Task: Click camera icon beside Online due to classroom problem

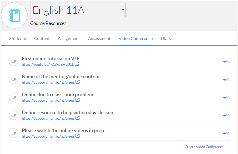Action: coord(14,97)
